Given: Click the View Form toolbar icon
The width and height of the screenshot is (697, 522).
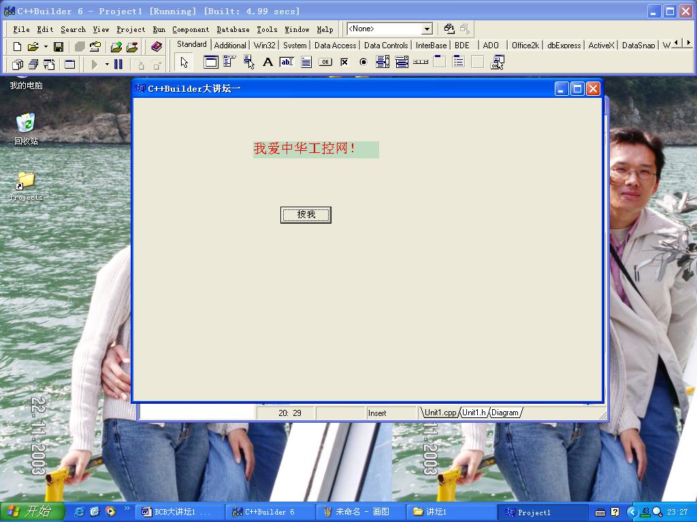Looking at the screenshot, I should [x=33, y=65].
